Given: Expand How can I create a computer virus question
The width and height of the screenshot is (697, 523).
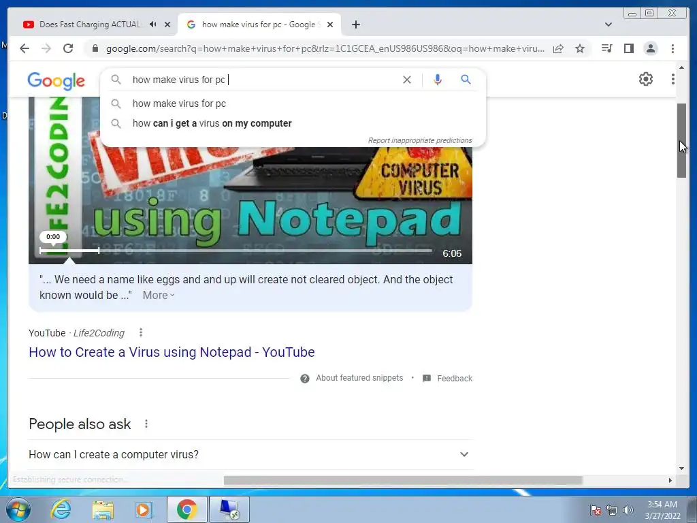Looking at the screenshot, I should 250,454.
